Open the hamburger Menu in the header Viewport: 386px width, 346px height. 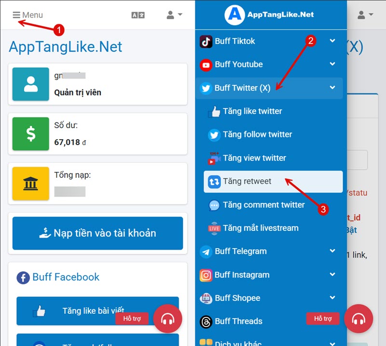click(x=28, y=15)
